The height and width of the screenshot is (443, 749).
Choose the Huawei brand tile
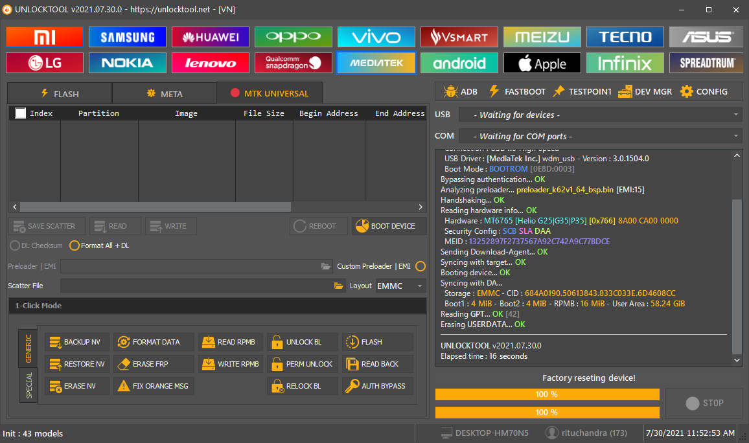pyautogui.click(x=210, y=37)
